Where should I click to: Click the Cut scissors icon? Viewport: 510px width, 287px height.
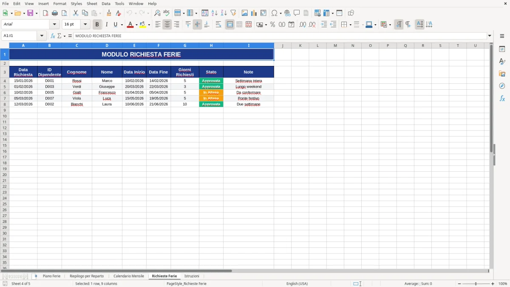tap(76, 13)
